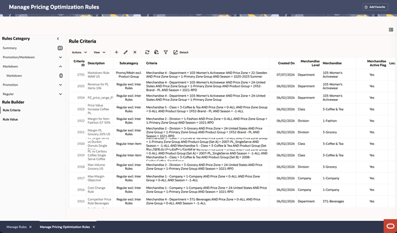Expand the Regular category
Screen dimensions: 397x233
coord(61,94)
